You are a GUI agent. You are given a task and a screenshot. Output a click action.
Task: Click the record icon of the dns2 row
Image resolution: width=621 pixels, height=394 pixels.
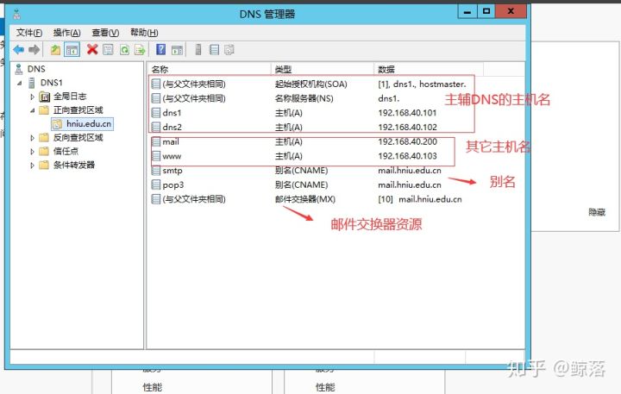pos(156,127)
